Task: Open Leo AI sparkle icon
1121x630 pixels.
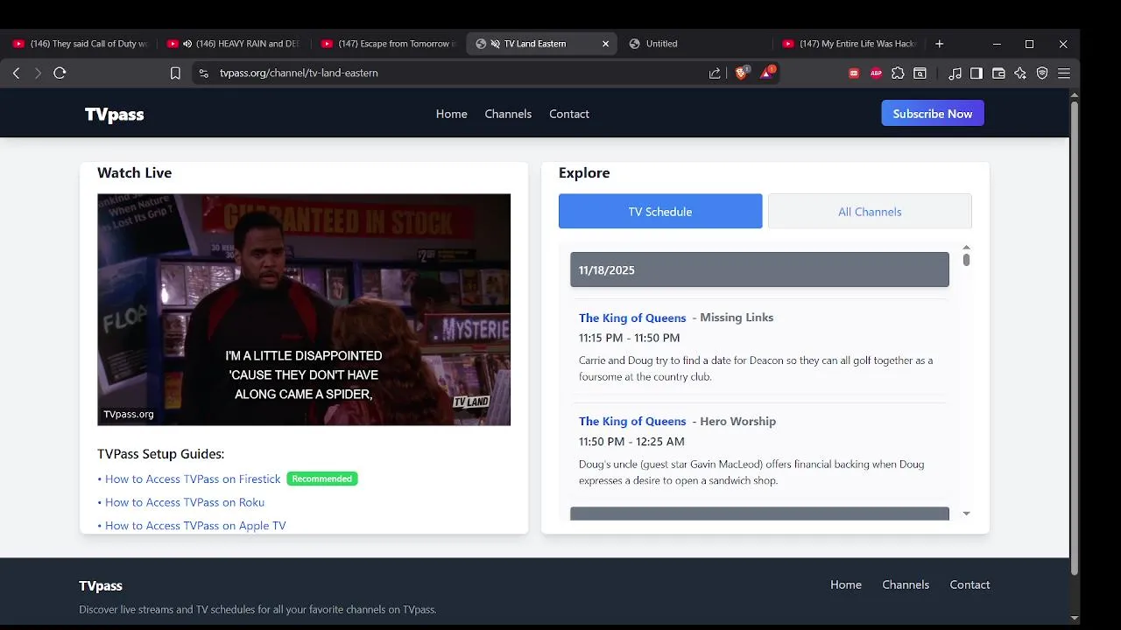Action: point(1020,73)
